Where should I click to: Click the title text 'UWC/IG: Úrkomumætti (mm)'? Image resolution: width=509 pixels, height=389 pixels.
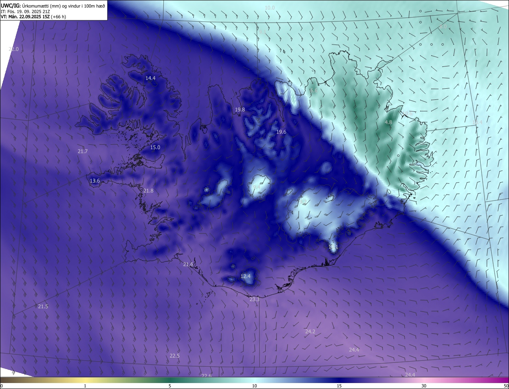click(x=30, y=6)
